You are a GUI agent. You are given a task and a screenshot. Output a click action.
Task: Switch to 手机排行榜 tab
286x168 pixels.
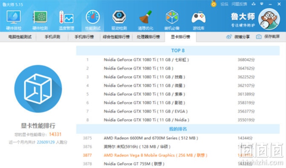(84, 37)
